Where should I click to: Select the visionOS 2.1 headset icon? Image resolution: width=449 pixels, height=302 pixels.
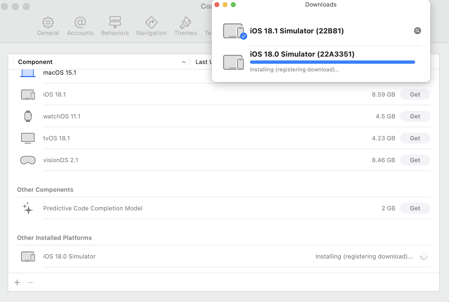click(28, 160)
